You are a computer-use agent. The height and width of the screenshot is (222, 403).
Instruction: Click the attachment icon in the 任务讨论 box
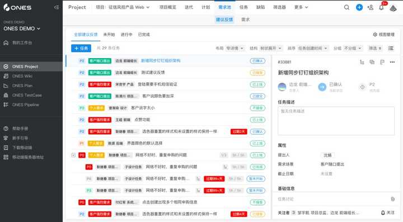point(393,199)
